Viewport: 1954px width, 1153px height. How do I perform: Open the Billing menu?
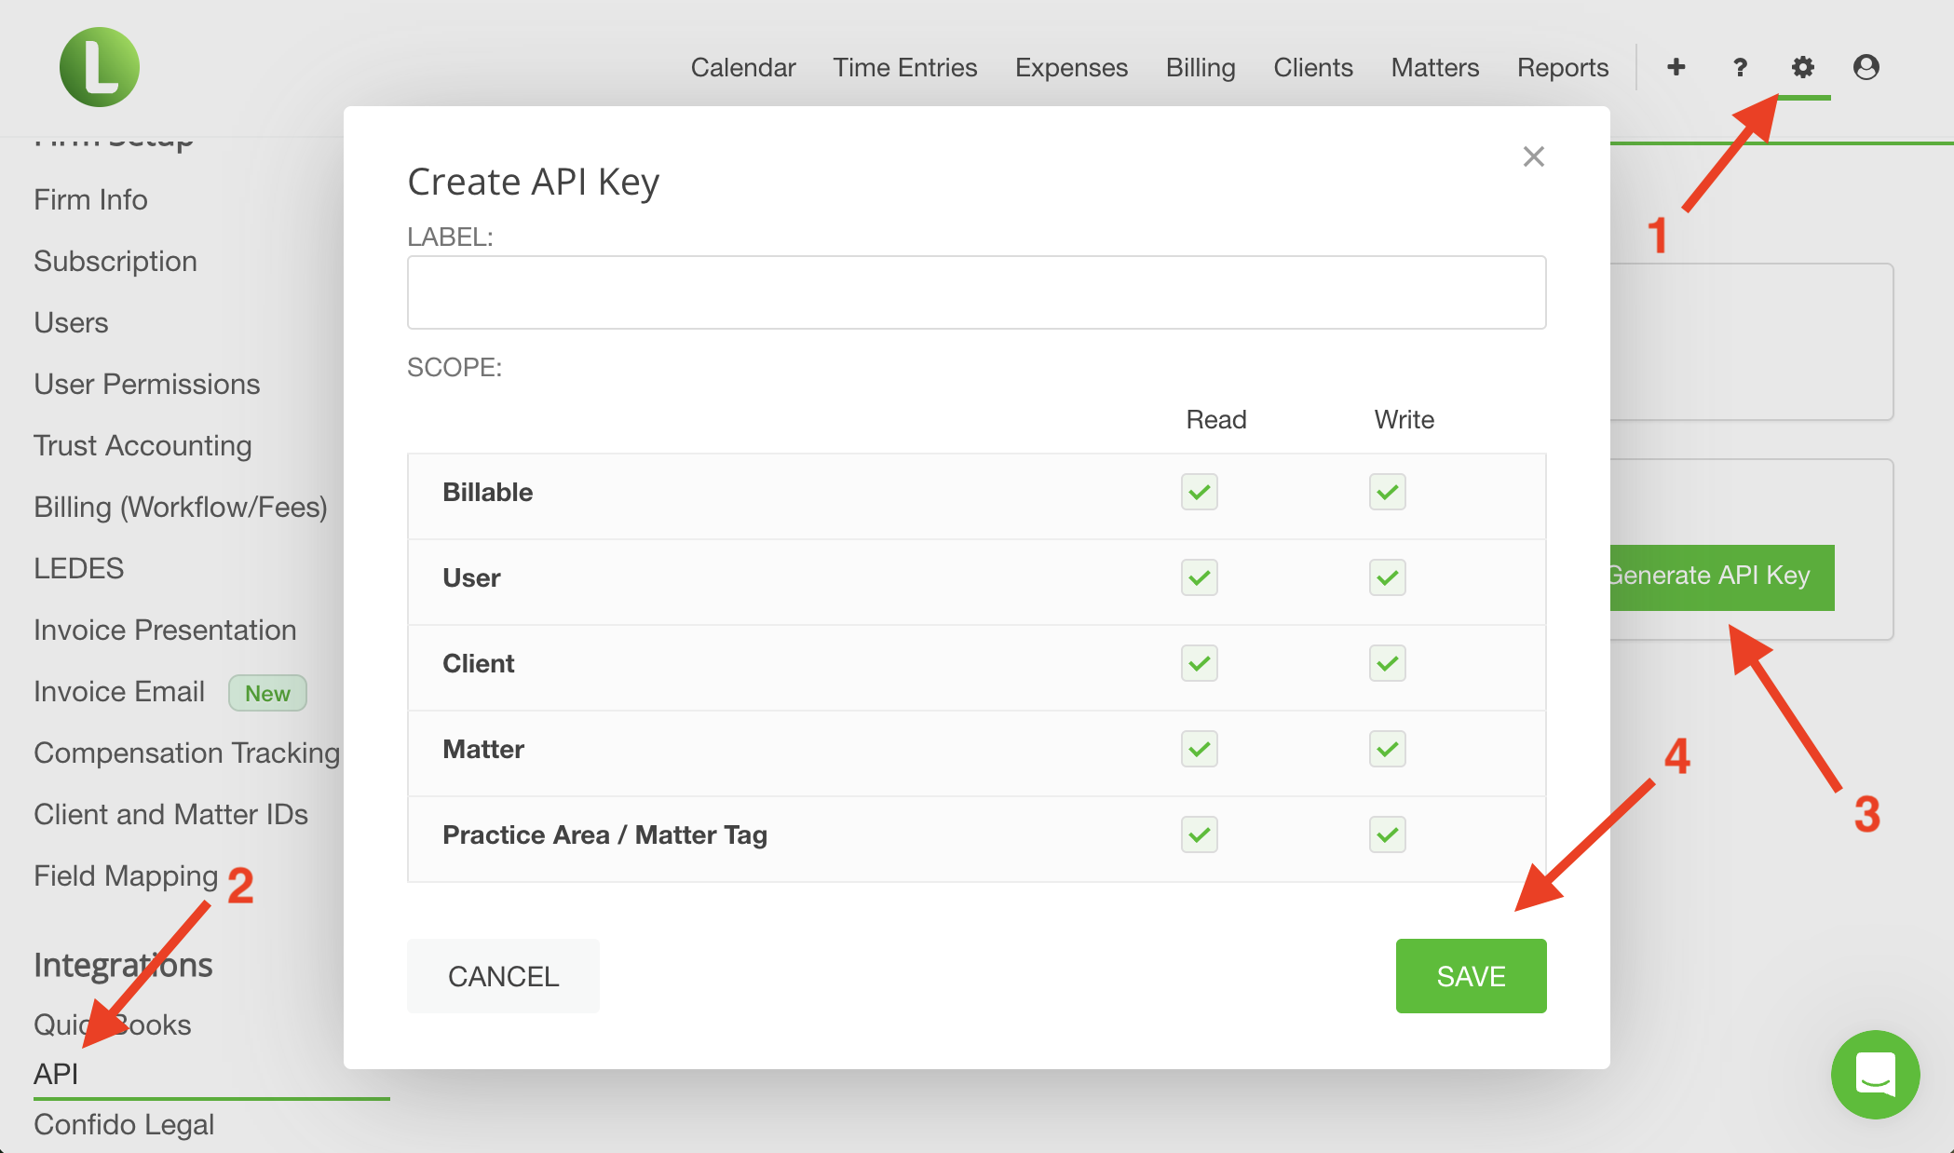click(1201, 67)
